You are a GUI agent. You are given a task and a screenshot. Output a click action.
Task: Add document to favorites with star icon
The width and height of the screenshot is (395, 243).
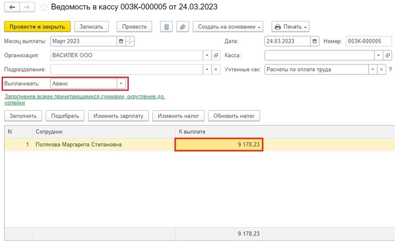[x=43, y=7]
